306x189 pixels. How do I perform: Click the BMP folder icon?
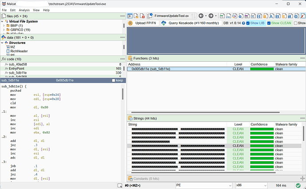8,26
